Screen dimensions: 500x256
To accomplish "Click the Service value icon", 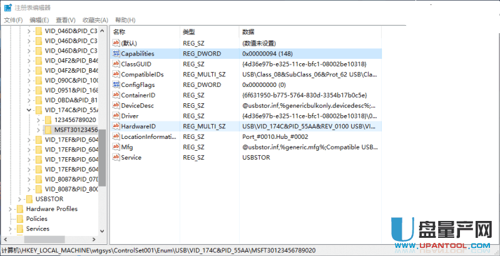I will [x=116, y=157].
